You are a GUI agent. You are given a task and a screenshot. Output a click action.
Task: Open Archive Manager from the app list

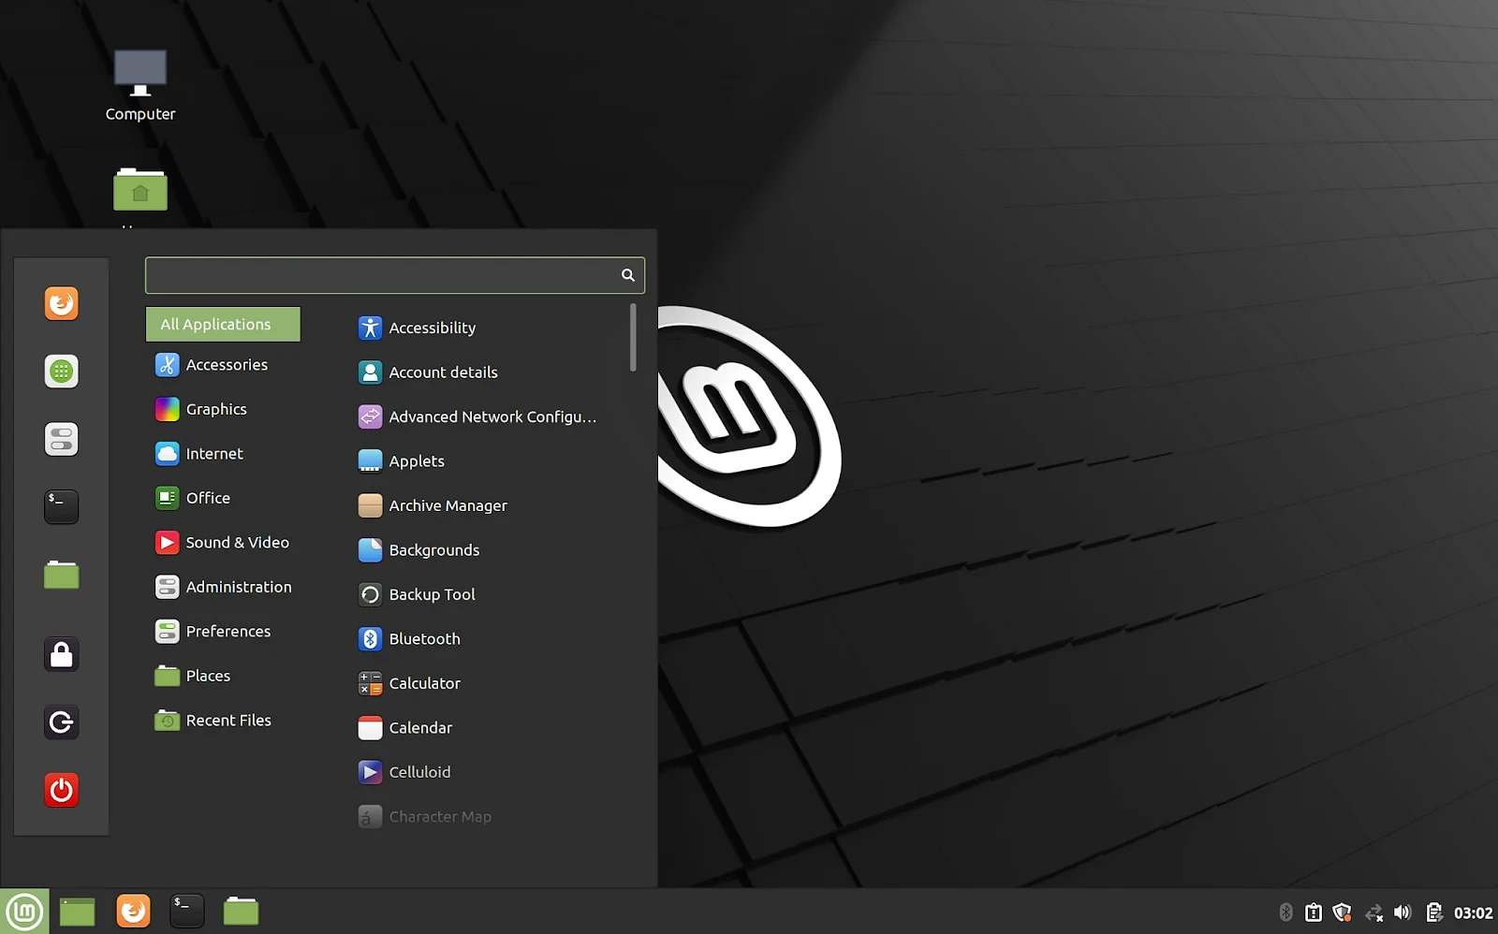(447, 504)
